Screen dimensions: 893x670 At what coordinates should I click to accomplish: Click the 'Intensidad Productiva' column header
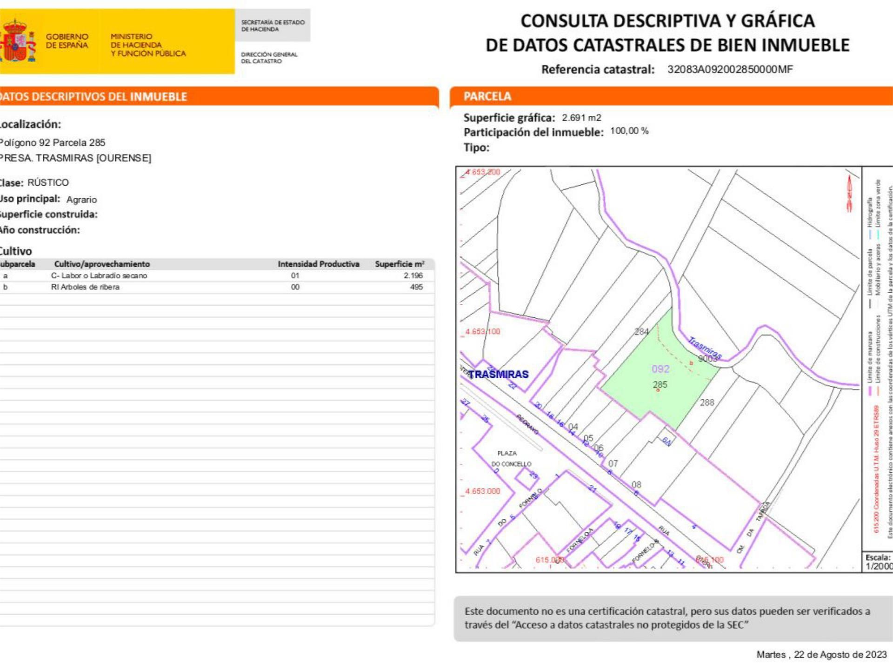tap(319, 264)
